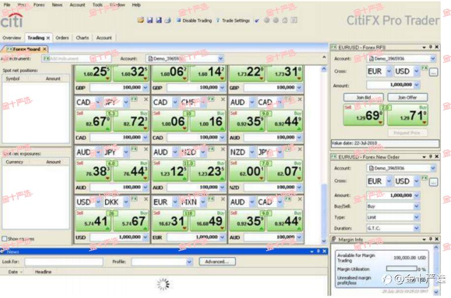Sell EUR/MXN at 16.6731
The width and height of the screenshot is (451, 298).
point(170,221)
